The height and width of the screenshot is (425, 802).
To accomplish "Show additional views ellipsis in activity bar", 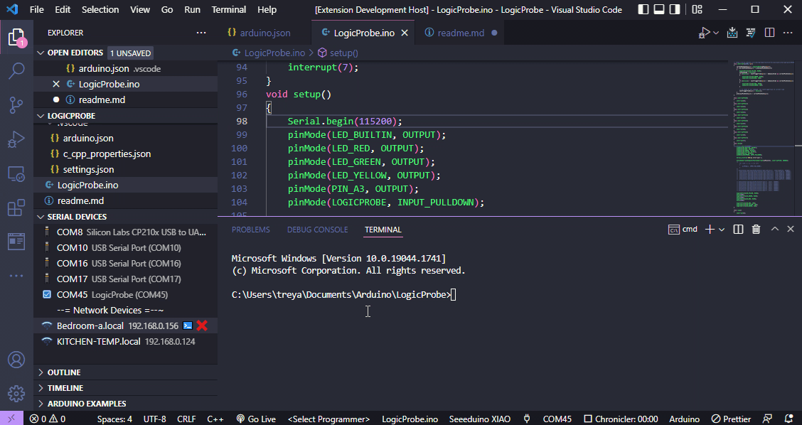I will coord(16,276).
